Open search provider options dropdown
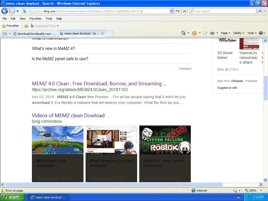268x201 pixels. point(265,11)
